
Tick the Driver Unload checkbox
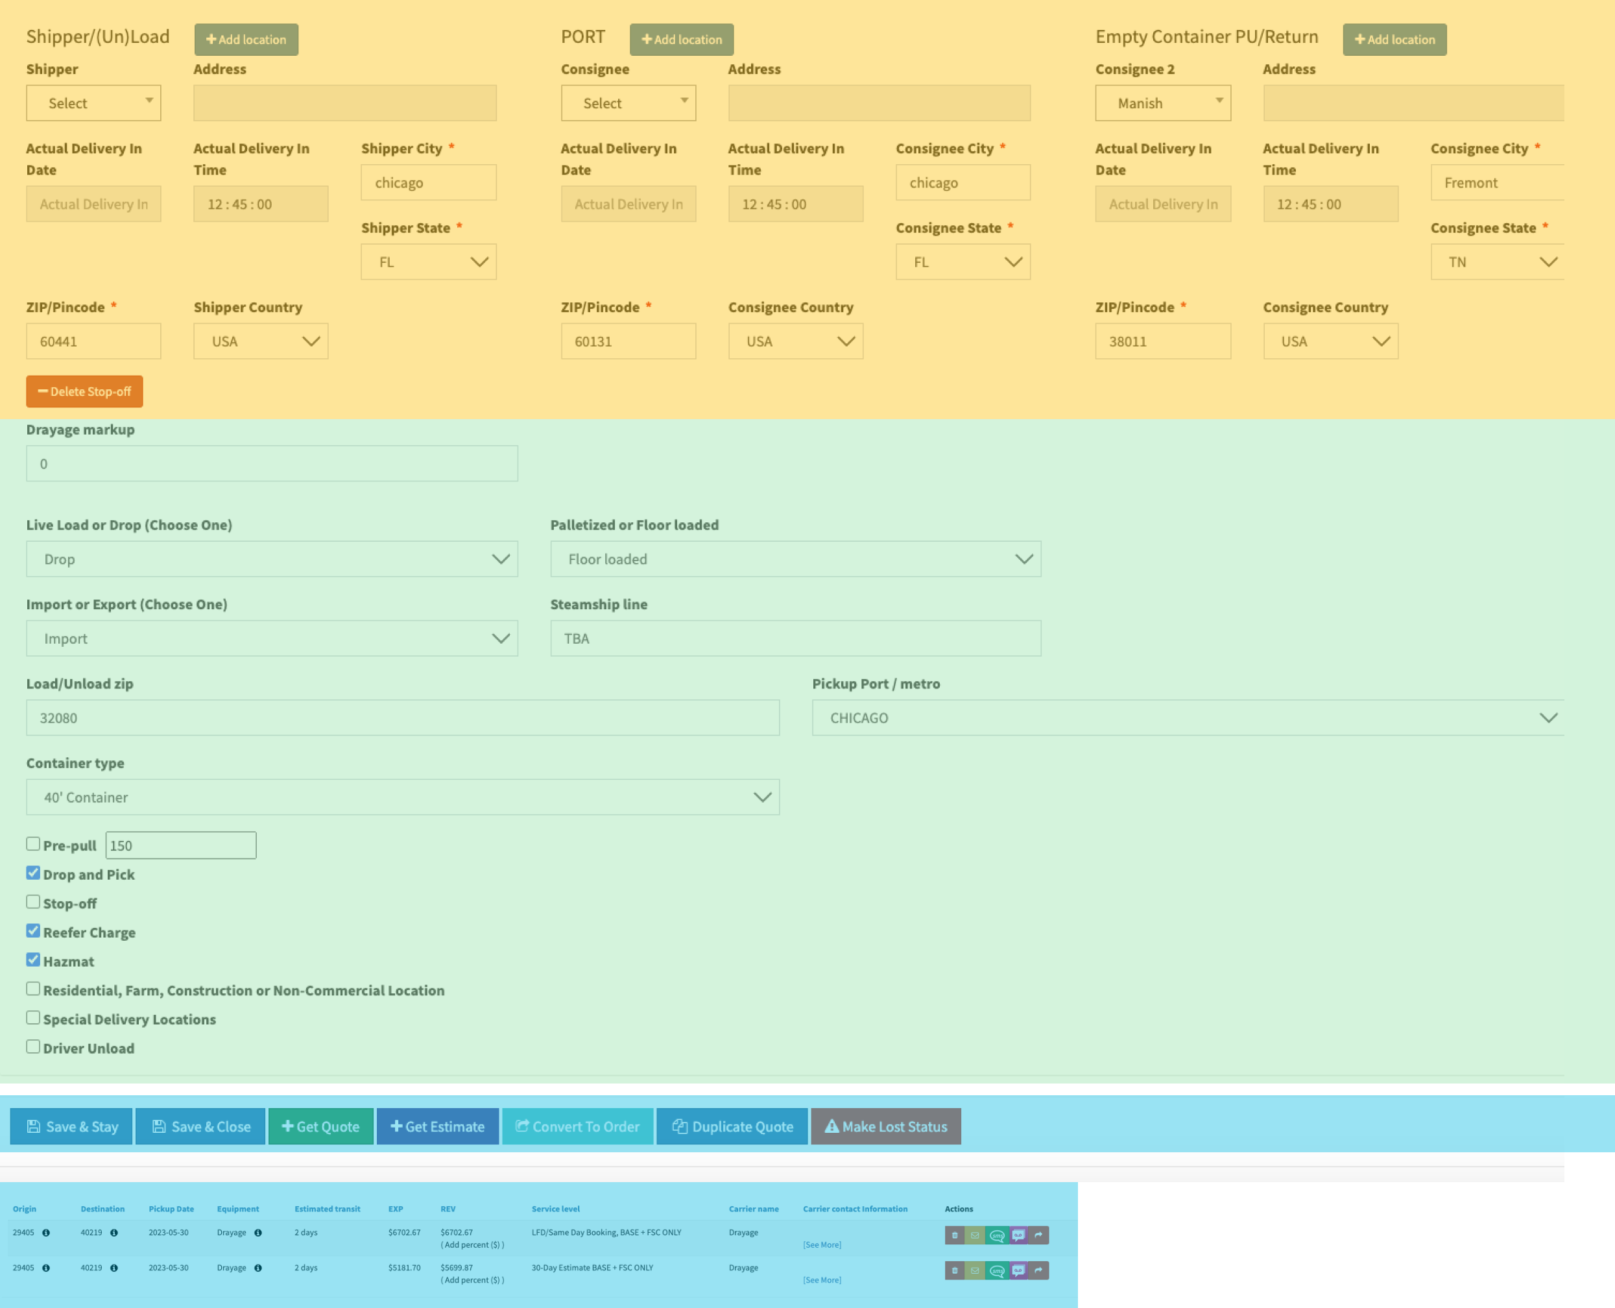(33, 1047)
